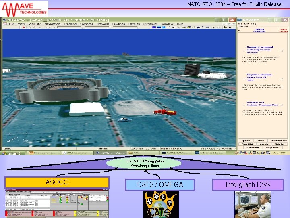This screenshot has height=218, width=290.
Task: Check lower-priority box for Incident Command Post
Action: pos(281,105)
